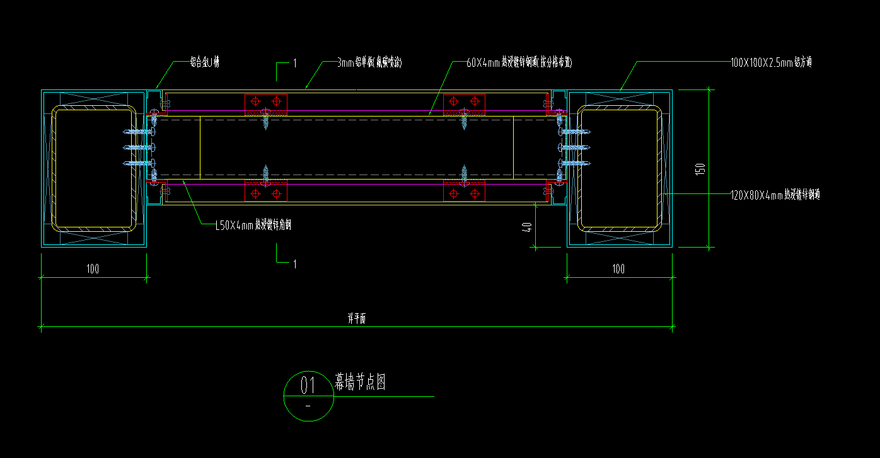The height and width of the screenshot is (458, 880).
Task: Click the 幕墙节点图 drawing title
Action: pyautogui.click(x=360, y=382)
